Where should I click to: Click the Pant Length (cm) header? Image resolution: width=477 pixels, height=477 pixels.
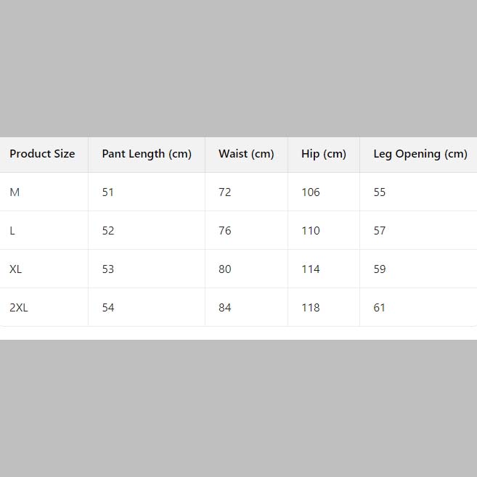coord(147,154)
